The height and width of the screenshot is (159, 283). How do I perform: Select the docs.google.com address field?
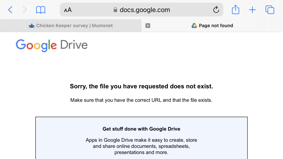click(x=145, y=10)
